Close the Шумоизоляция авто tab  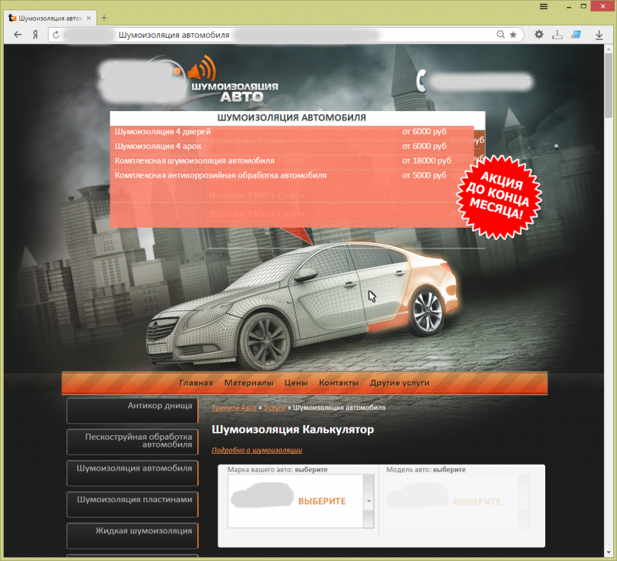point(89,18)
